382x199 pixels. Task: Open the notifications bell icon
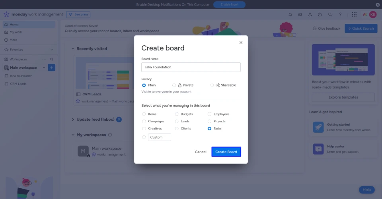click(290, 15)
